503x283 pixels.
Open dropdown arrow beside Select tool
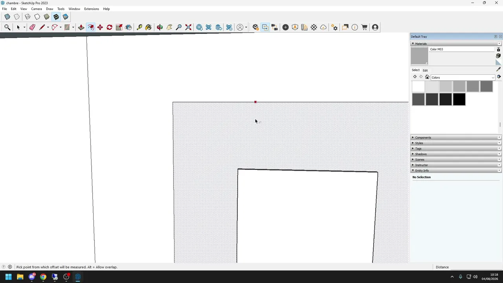pyautogui.click(x=24, y=27)
